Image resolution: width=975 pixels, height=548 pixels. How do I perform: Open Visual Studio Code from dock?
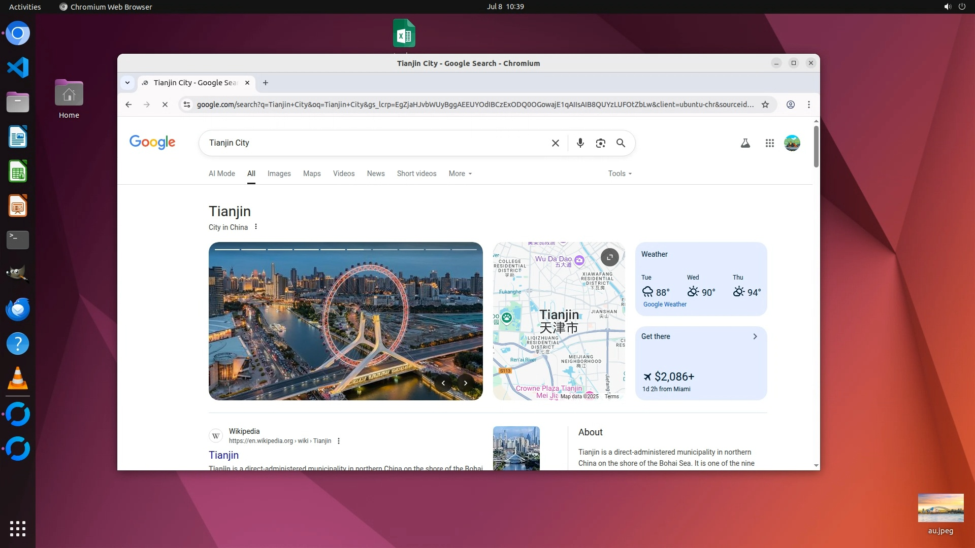pyautogui.click(x=18, y=67)
